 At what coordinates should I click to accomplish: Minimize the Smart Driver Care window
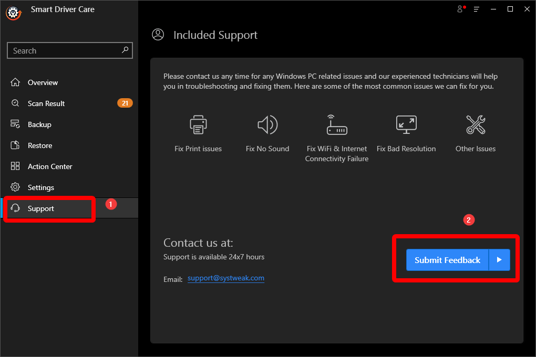493,9
